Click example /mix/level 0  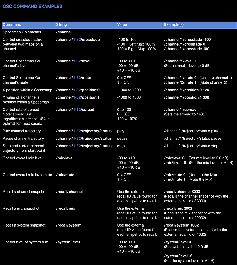[x=174, y=158]
